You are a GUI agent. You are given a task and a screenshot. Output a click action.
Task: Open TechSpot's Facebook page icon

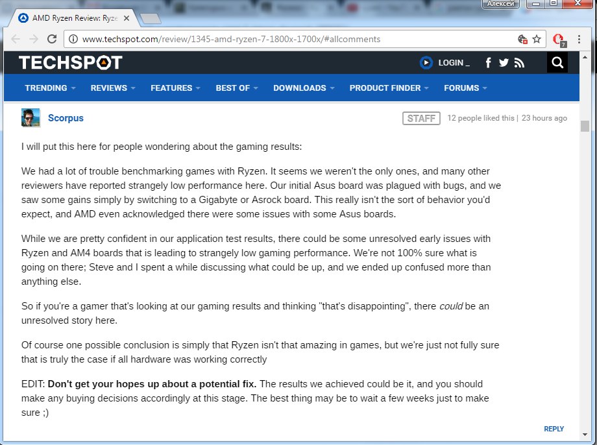tap(488, 62)
